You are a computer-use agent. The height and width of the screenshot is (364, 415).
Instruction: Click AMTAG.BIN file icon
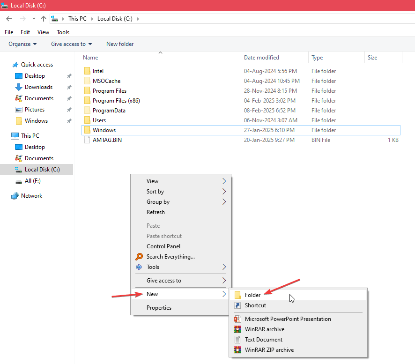87,140
